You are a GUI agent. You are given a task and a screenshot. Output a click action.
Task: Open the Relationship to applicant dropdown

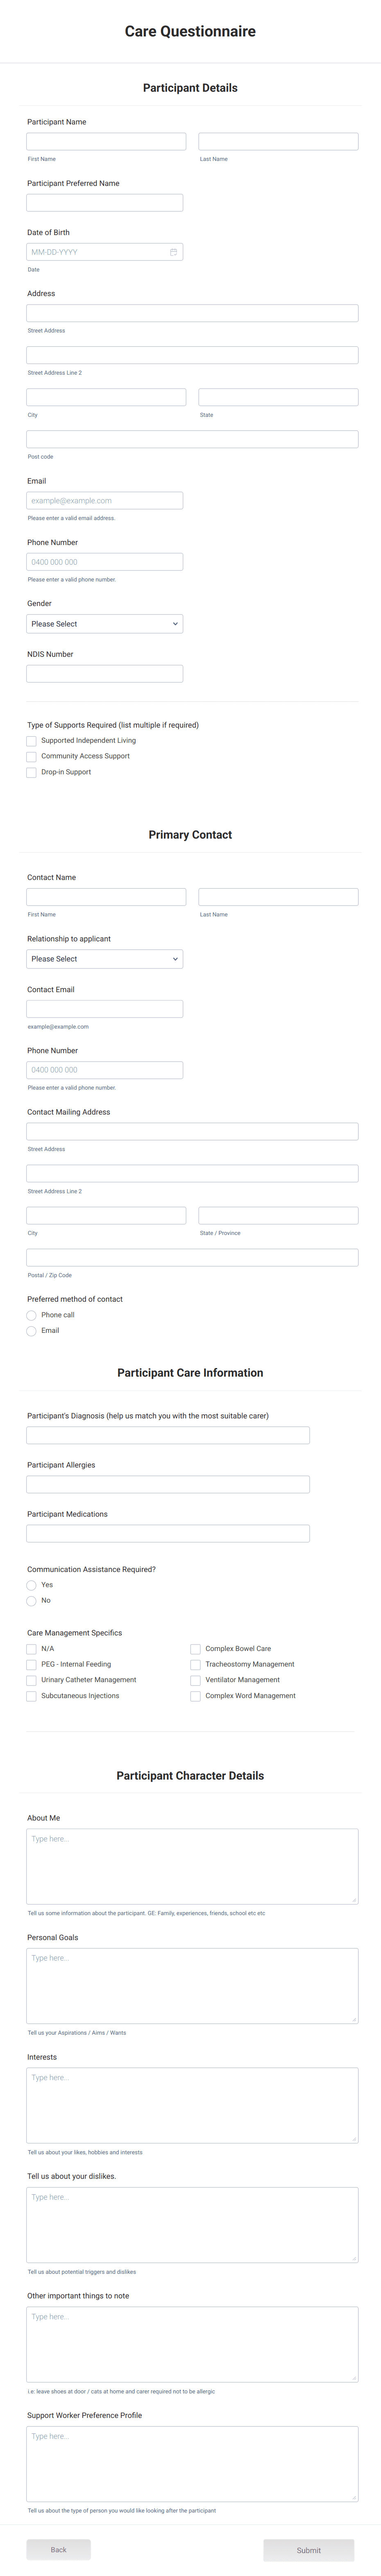(x=104, y=958)
